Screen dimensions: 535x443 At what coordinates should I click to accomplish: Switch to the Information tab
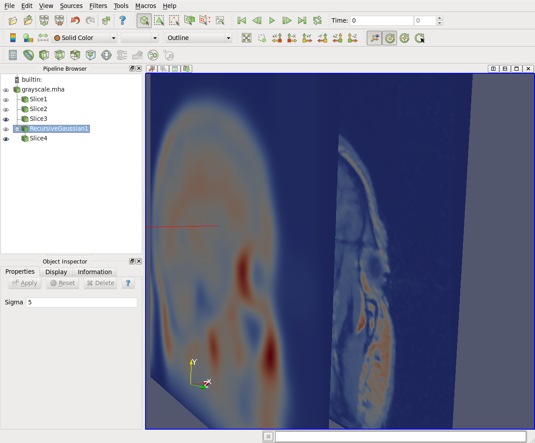[x=95, y=272]
